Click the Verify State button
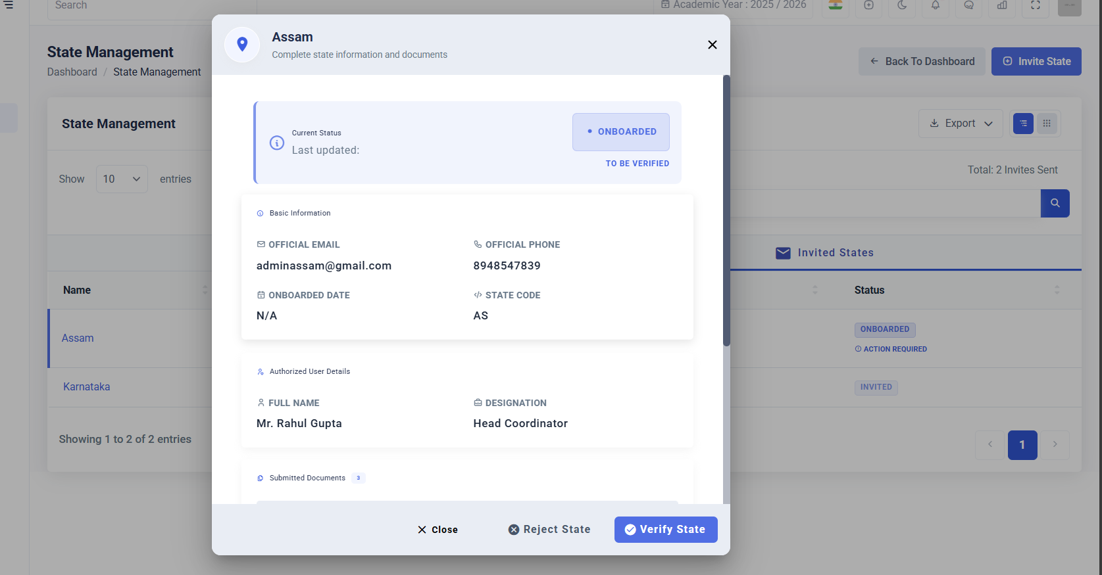Screen dimensions: 1102x575 click(666, 530)
